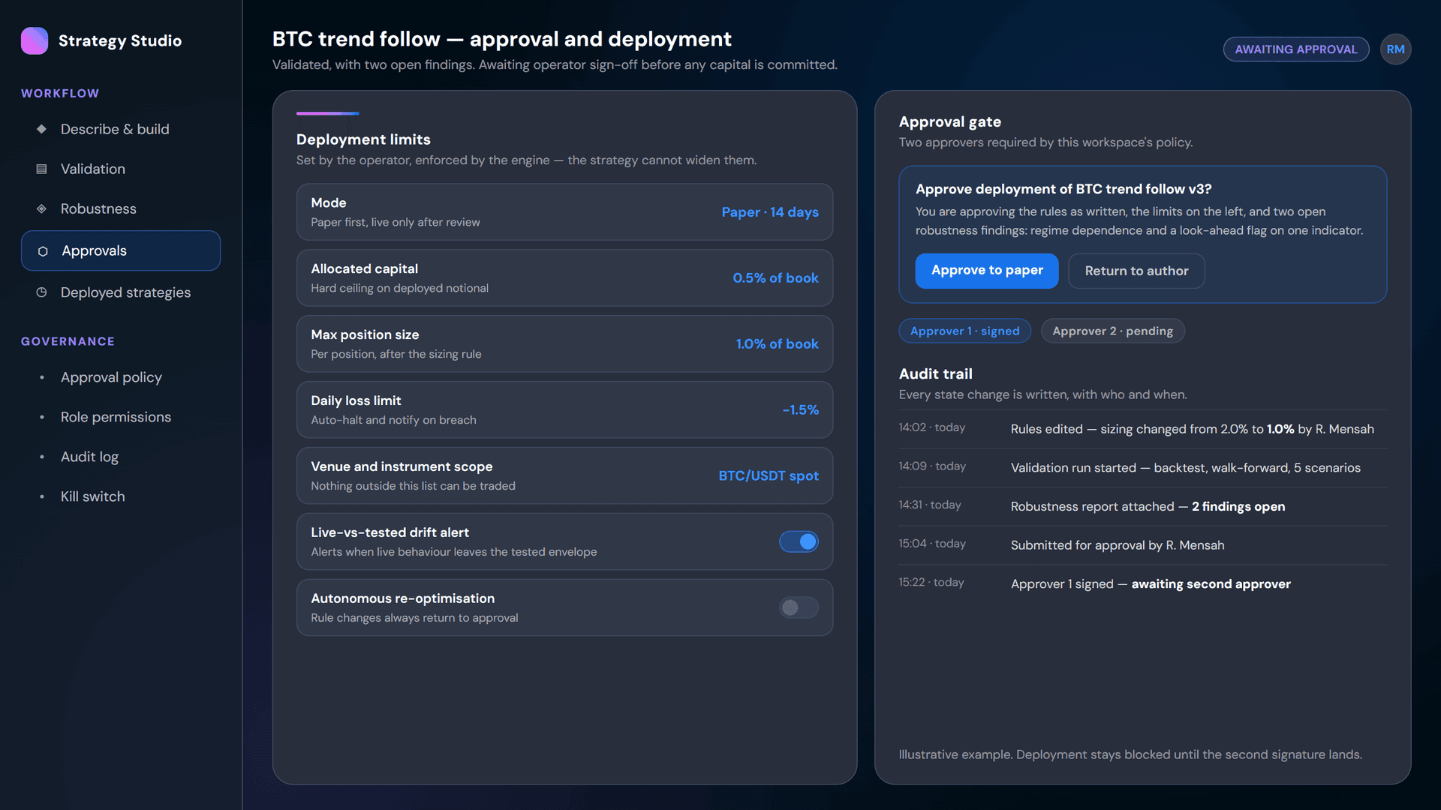Select the Allocated capital row

[x=564, y=277]
